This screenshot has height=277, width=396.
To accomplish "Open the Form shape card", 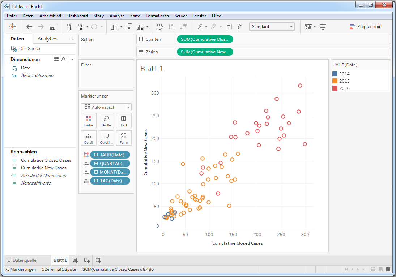I will point(124,138).
